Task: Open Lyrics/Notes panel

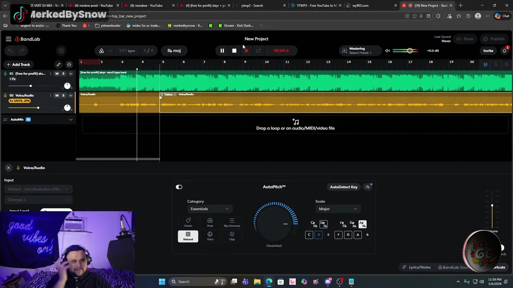Action: [x=417, y=267]
